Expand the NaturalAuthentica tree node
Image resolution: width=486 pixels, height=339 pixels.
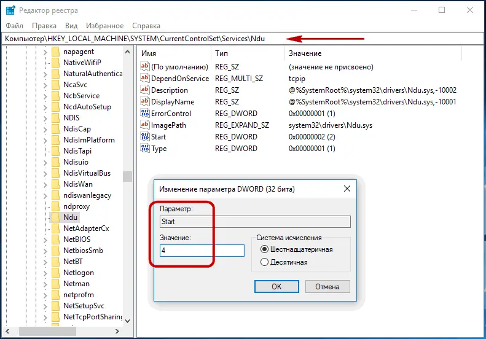coord(45,74)
